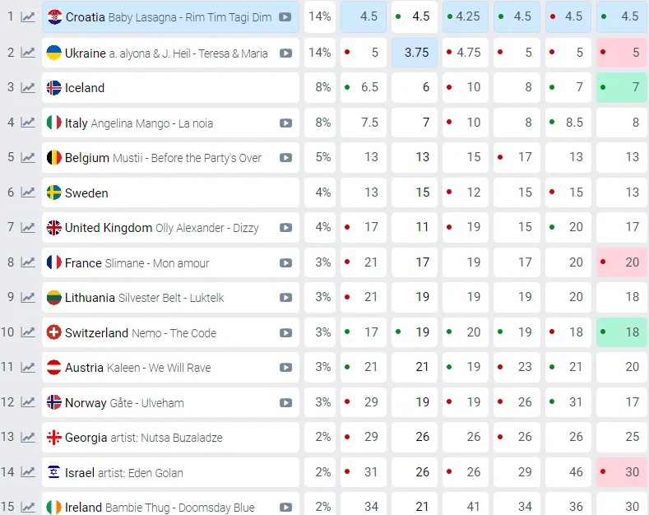Open Sweden's odds chart icon

[x=28, y=193]
